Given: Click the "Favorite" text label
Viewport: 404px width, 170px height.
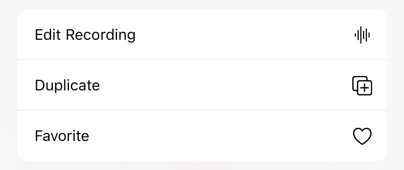Looking at the screenshot, I should point(62,136).
